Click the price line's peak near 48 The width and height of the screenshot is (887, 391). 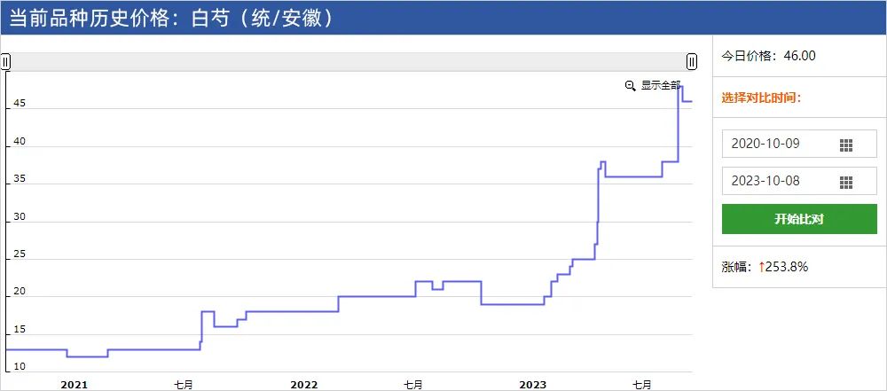point(680,87)
